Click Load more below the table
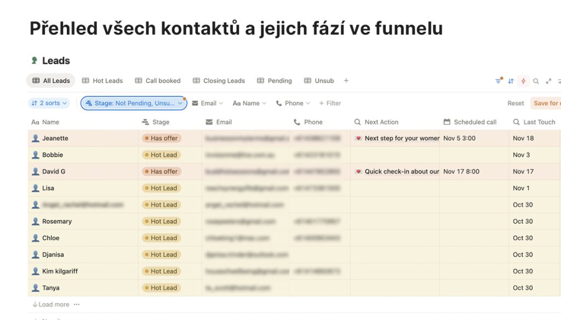 click(x=51, y=305)
